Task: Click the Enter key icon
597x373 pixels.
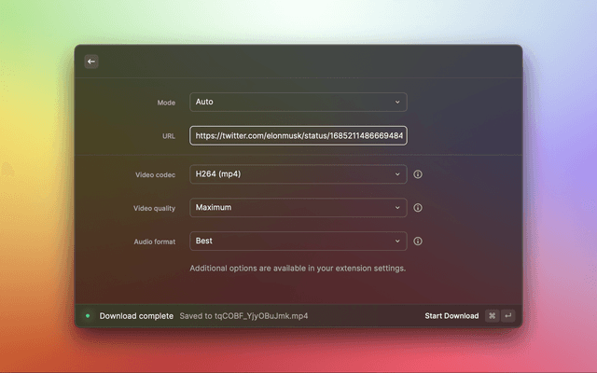Action: pyautogui.click(x=508, y=316)
